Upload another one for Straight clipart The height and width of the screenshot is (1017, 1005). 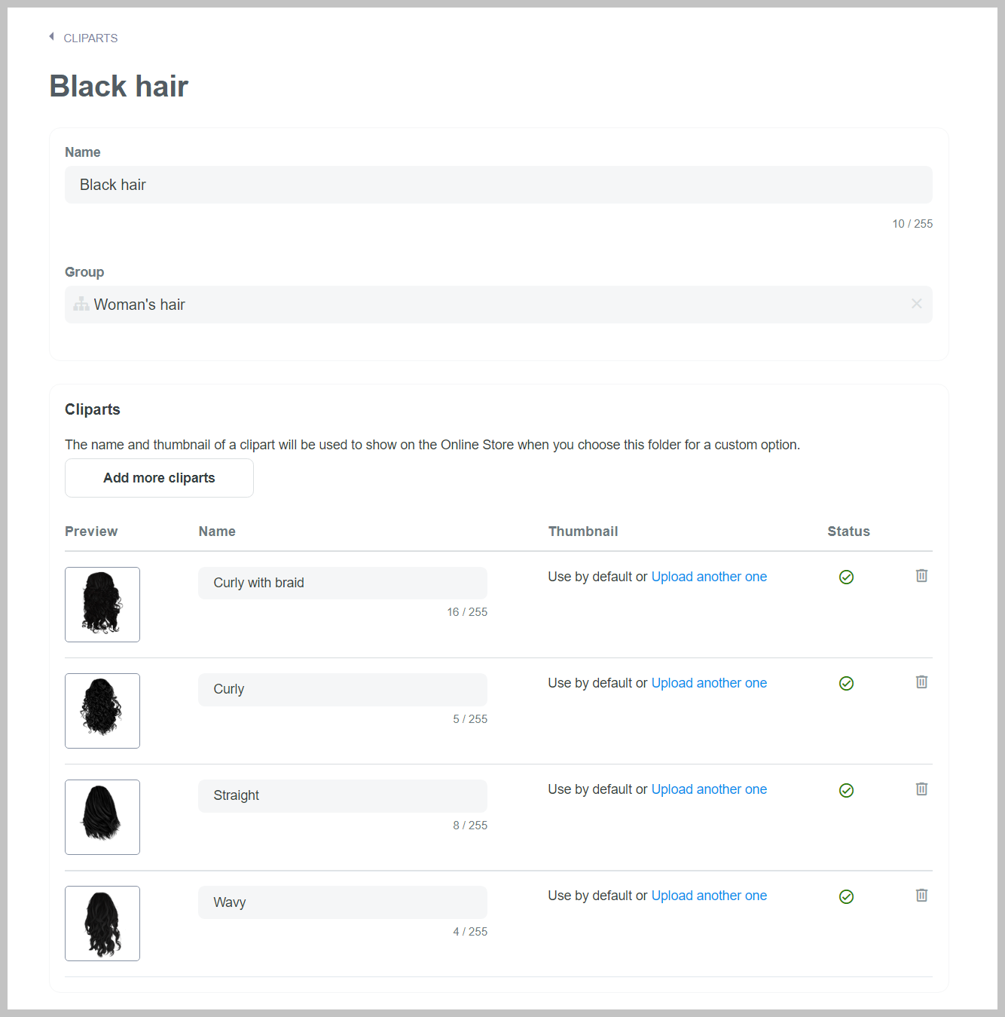coord(709,789)
